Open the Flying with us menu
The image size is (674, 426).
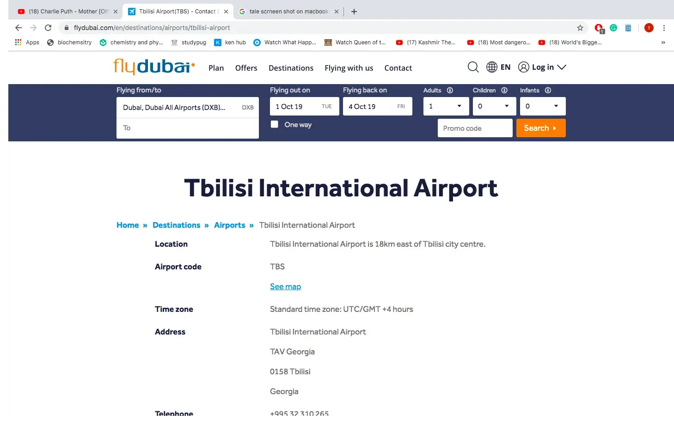point(349,68)
